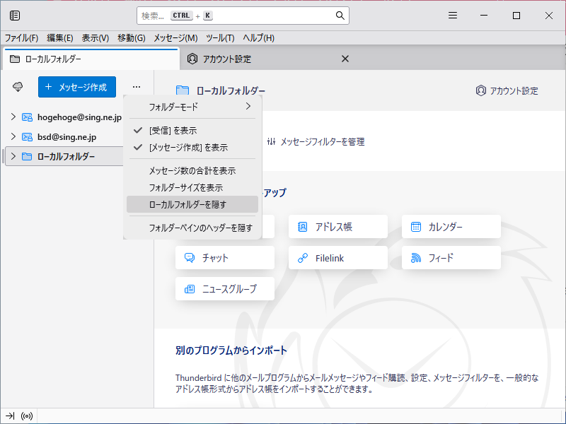Click the チャット chat bubble icon
This screenshot has width=566, height=424.
coord(190,258)
